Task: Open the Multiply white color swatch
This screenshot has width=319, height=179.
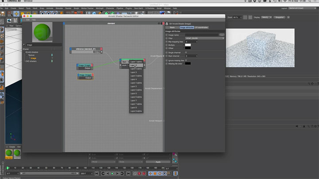Action: (x=188, y=45)
